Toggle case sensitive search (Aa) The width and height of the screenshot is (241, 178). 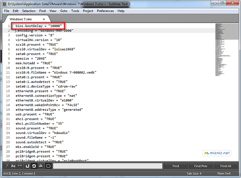pyautogui.click(x=13, y=166)
